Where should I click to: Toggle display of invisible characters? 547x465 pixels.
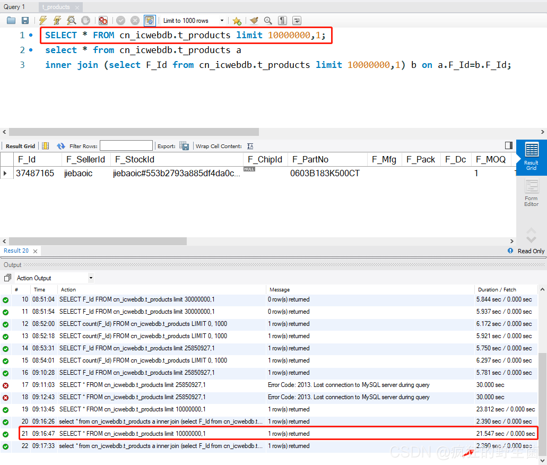point(282,20)
